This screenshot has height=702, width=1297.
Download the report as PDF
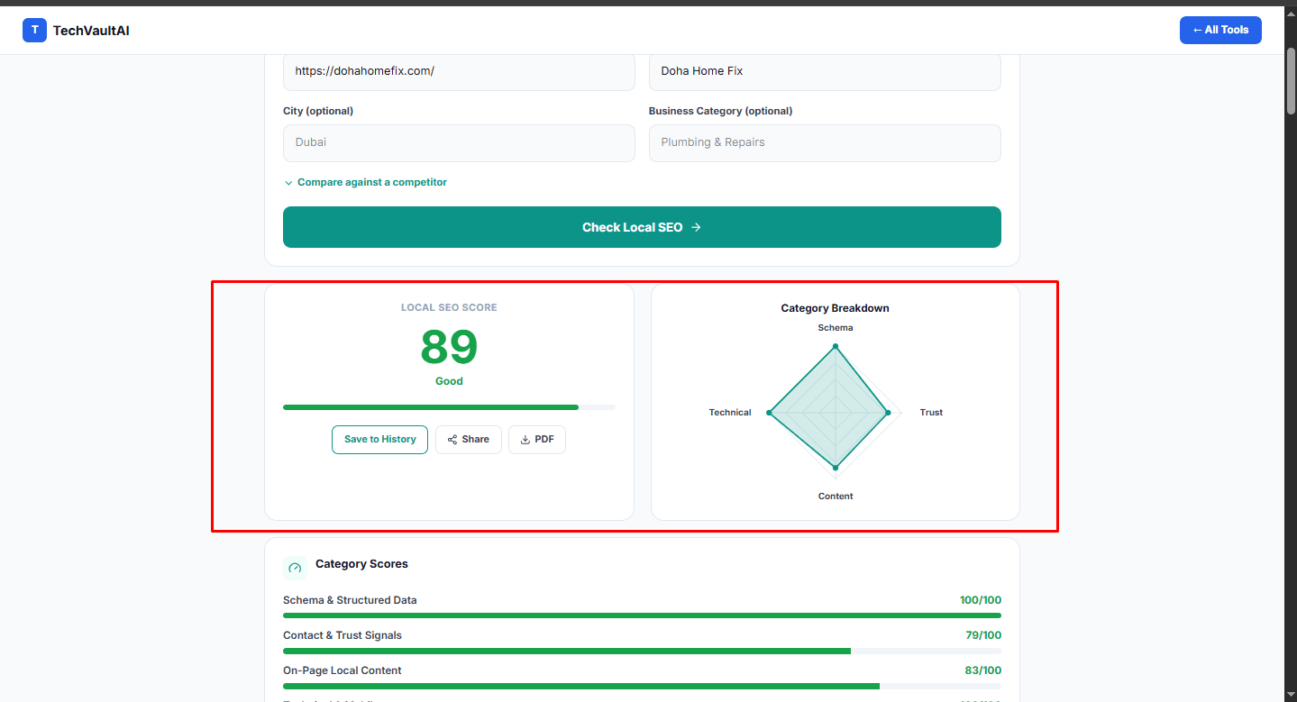[537, 440]
